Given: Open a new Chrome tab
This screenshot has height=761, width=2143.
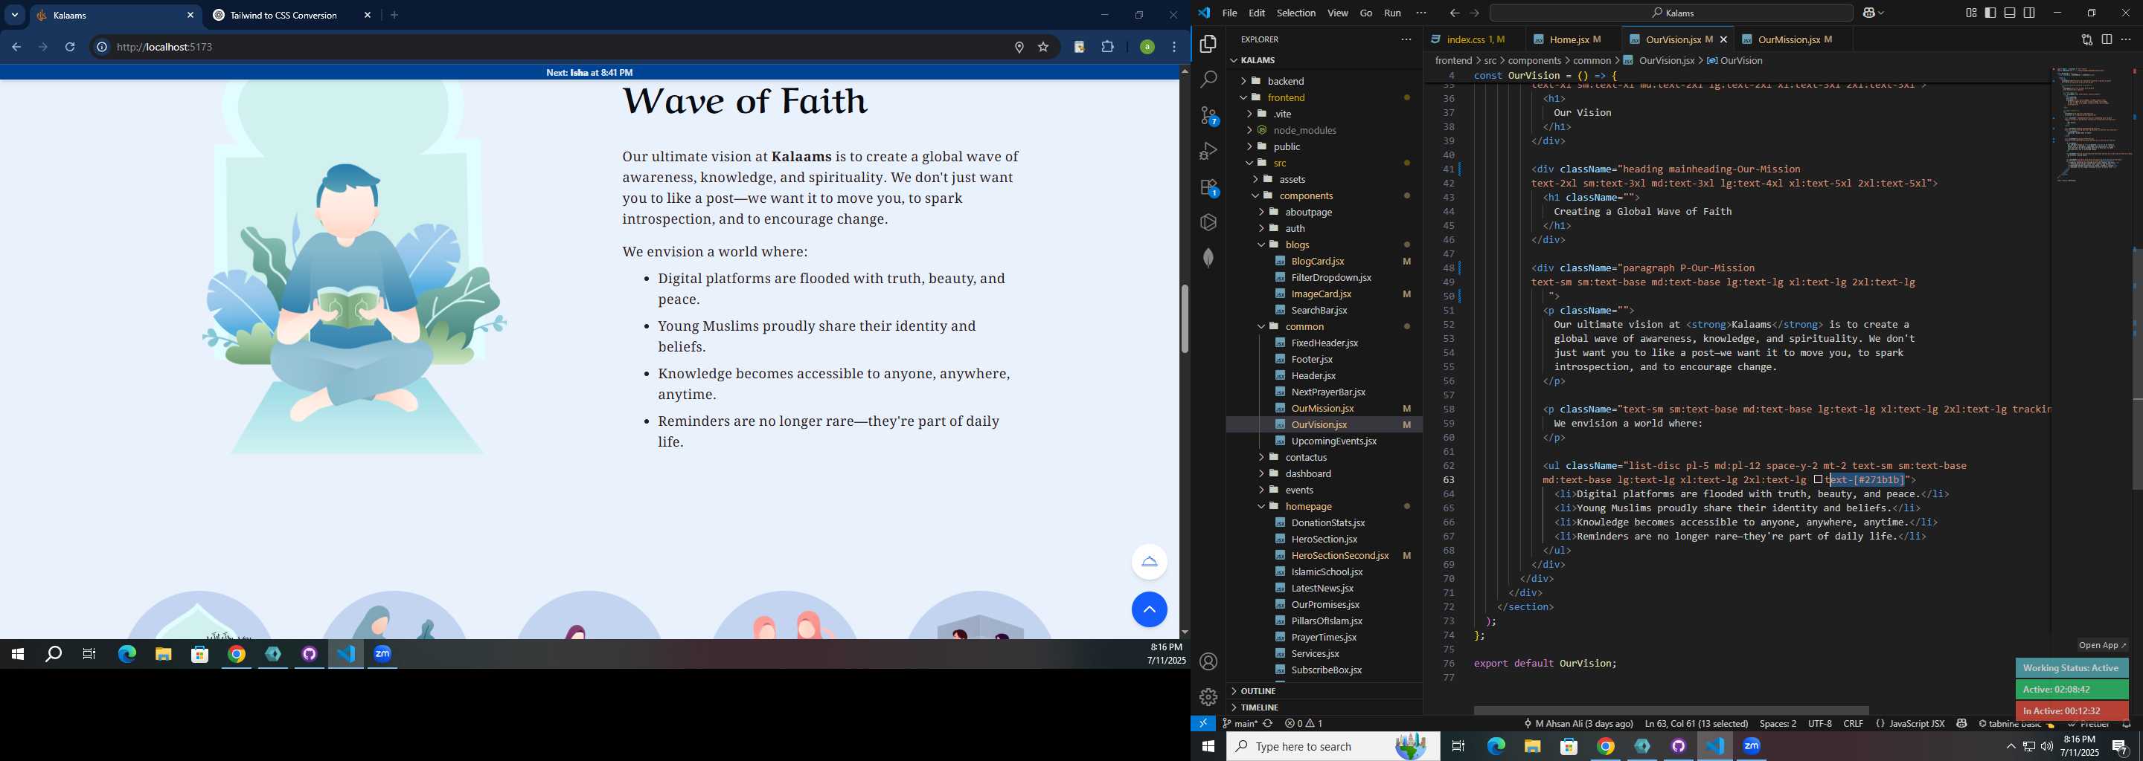Looking at the screenshot, I should tap(394, 15).
